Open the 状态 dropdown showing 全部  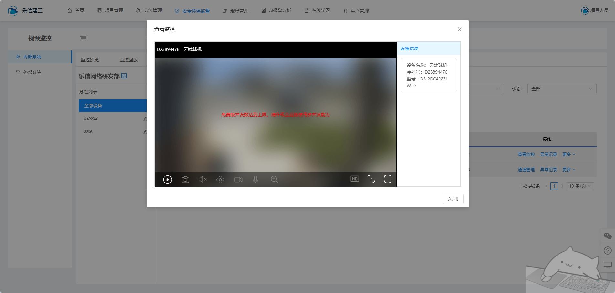(x=562, y=89)
